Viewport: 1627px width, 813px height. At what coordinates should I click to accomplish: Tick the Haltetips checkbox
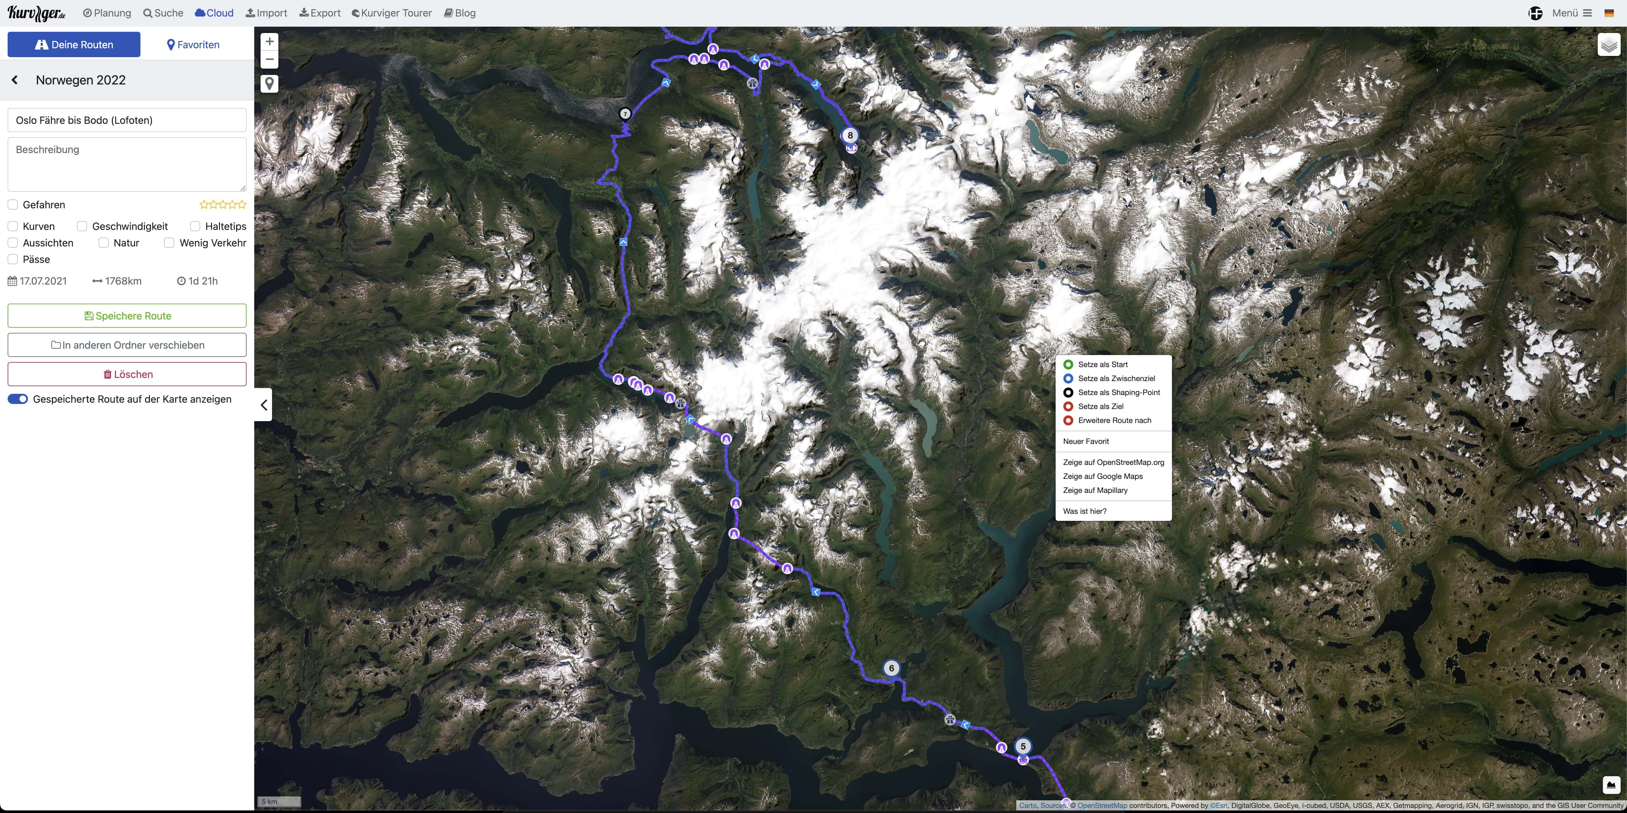pyautogui.click(x=195, y=226)
